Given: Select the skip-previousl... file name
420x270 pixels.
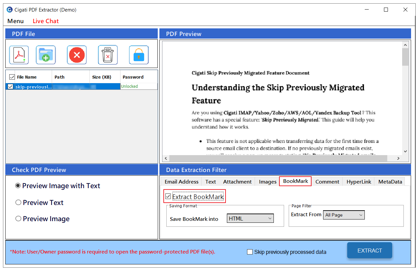Looking at the screenshot, I should pyautogui.click(x=33, y=86).
